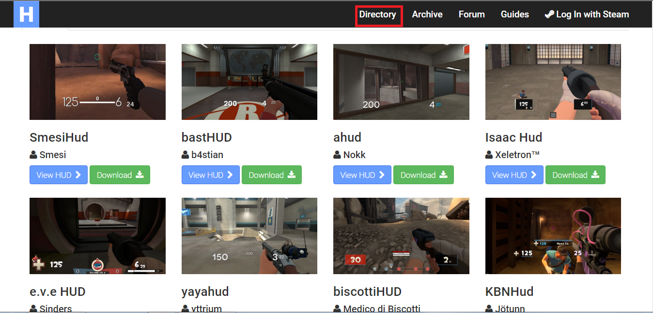The width and height of the screenshot is (653, 322).
Task: Open the yayahud screenshot thumbnail
Action: point(249,236)
